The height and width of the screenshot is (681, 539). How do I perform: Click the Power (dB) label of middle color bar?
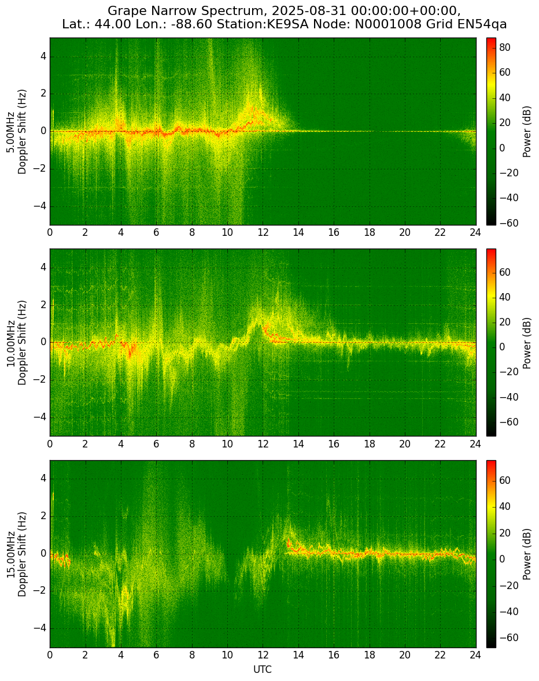click(527, 343)
